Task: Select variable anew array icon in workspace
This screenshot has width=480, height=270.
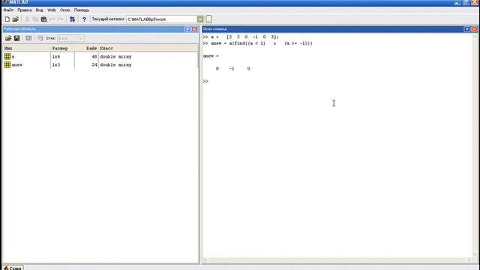Action: (x=7, y=65)
